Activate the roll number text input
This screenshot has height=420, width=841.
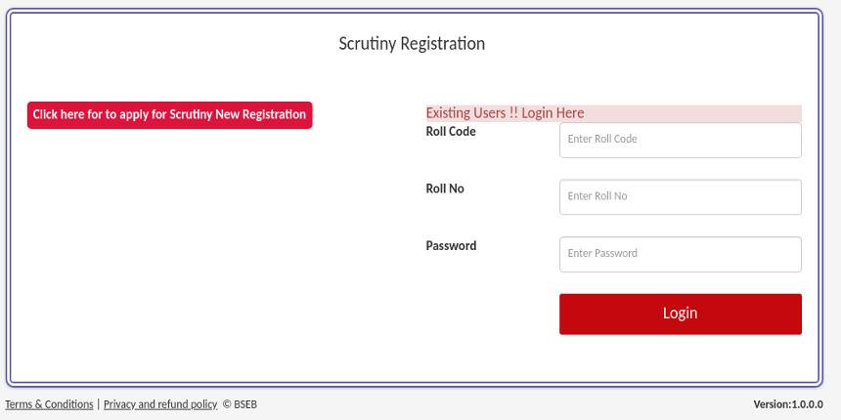point(680,196)
